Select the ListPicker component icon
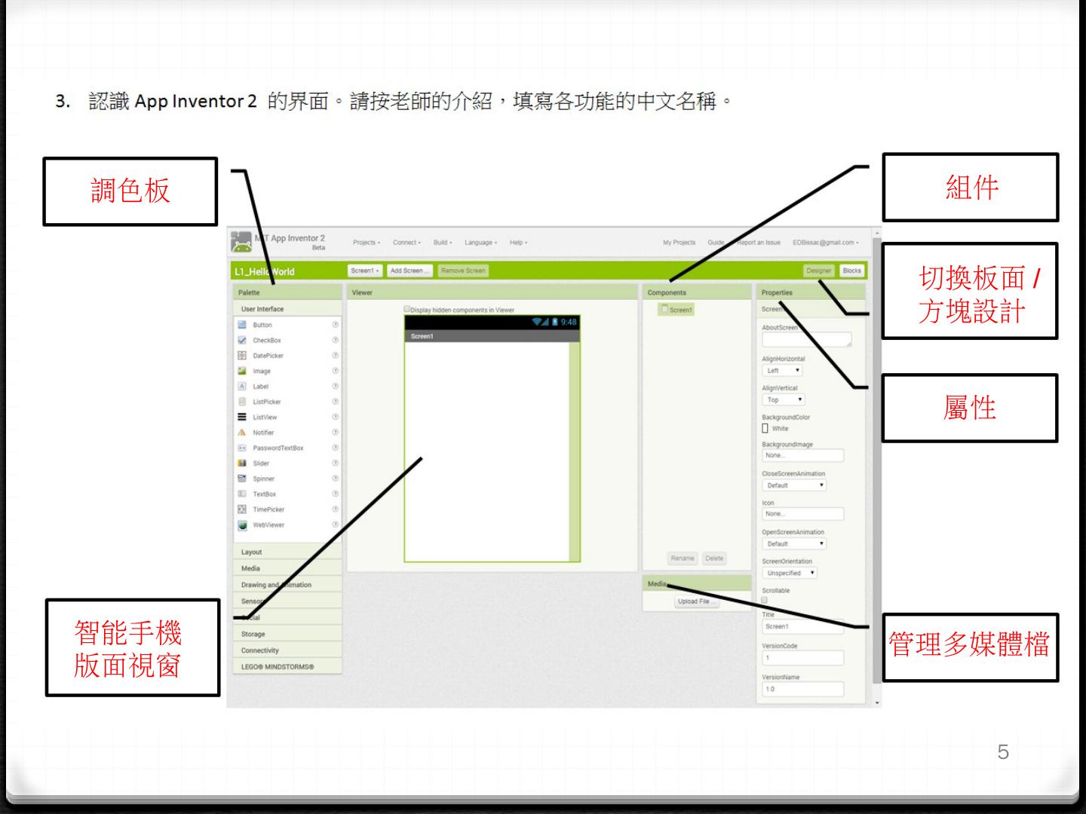 point(242,402)
